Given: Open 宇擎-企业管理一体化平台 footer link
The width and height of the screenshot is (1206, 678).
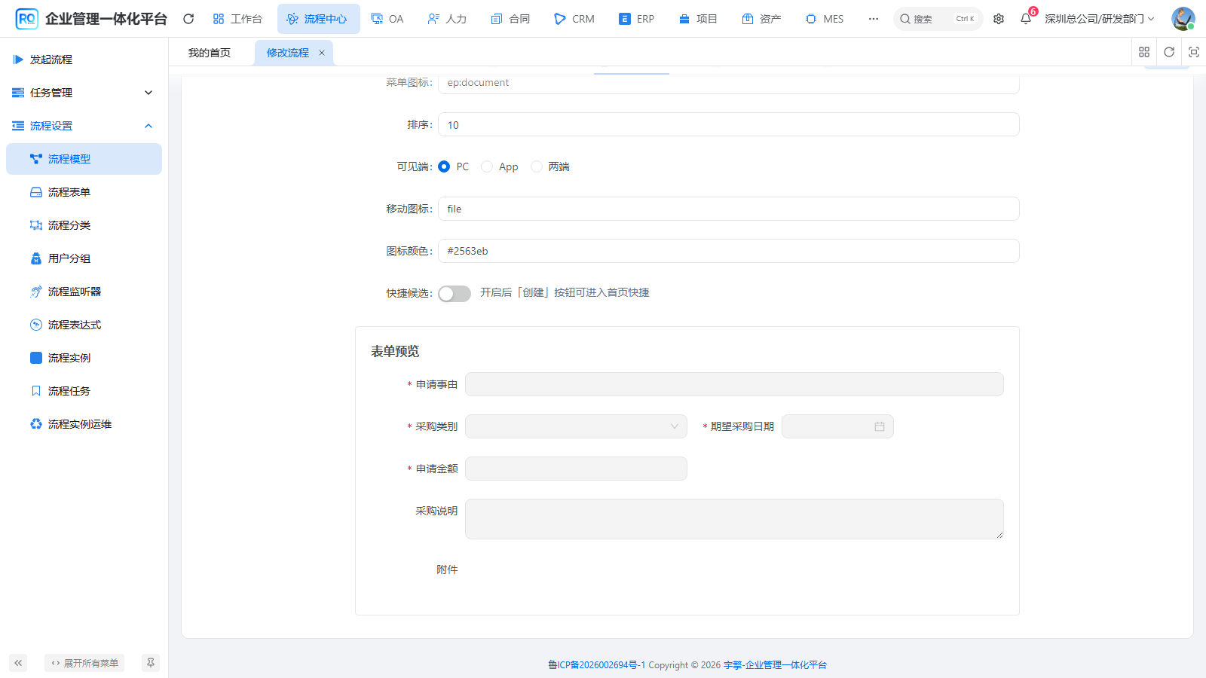Looking at the screenshot, I should coord(775,665).
